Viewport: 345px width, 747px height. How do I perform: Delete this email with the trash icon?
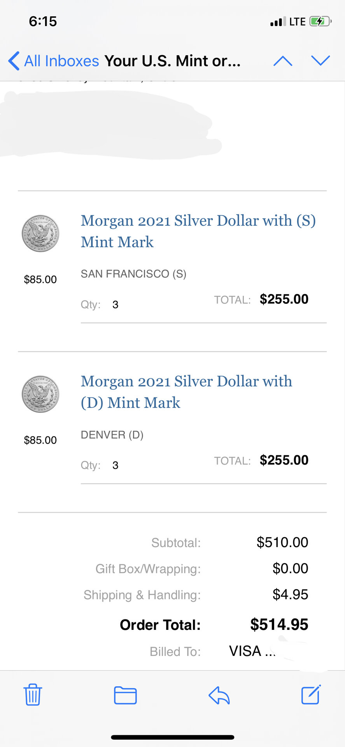[x=33, y=695]
